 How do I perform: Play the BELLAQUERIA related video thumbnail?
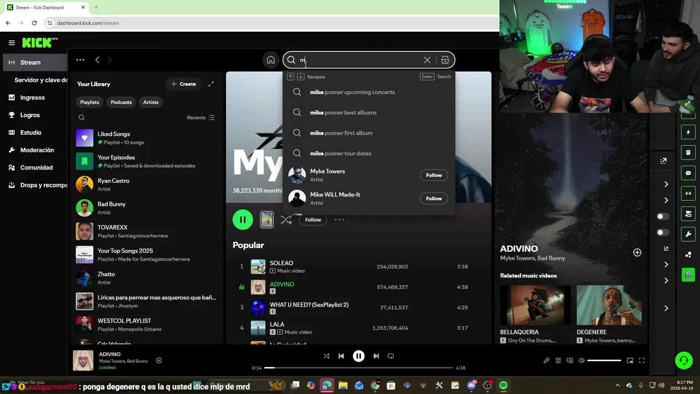(x=535, y=305)
